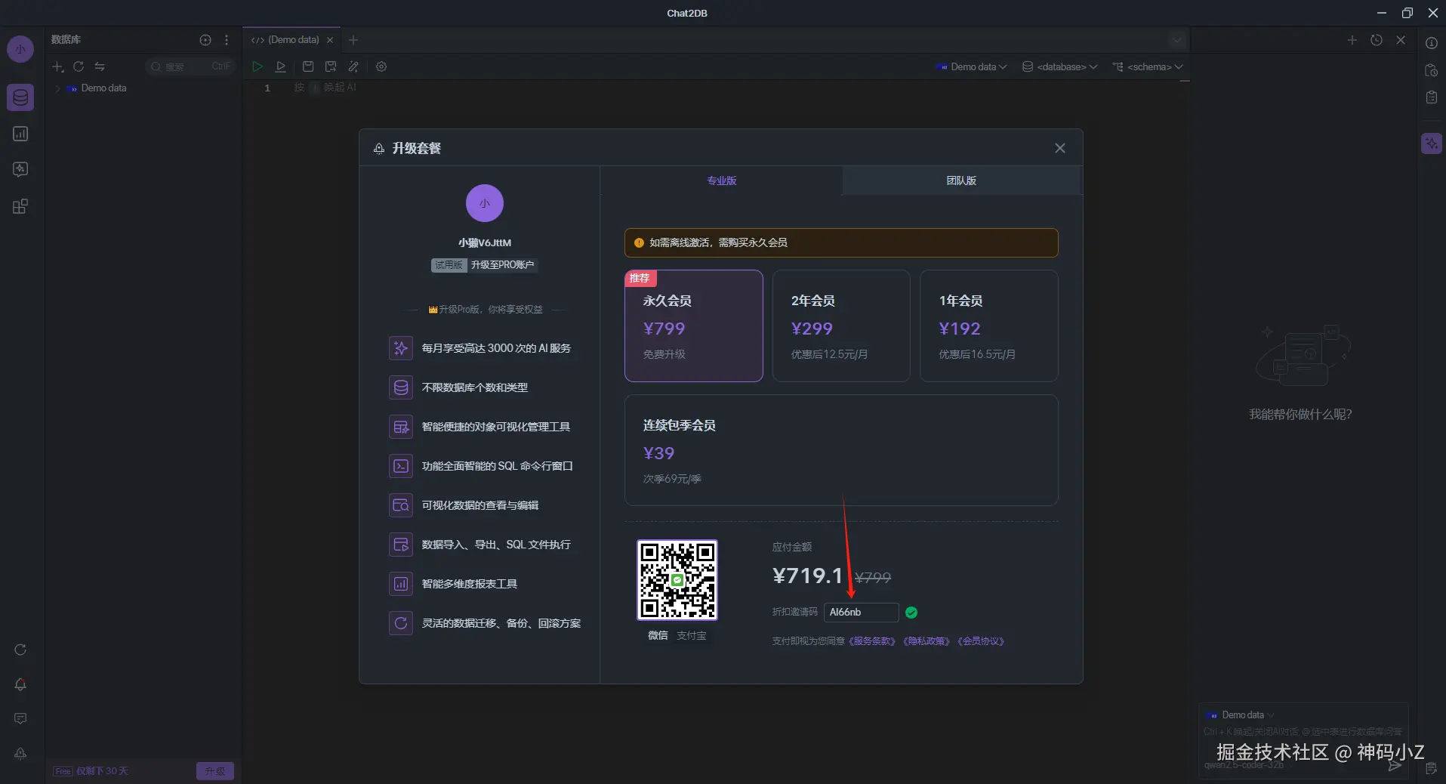Run the SQL with the play icon
This screenshot has width=1446, height=784.
pyautogui.click(x=257, y=66)
